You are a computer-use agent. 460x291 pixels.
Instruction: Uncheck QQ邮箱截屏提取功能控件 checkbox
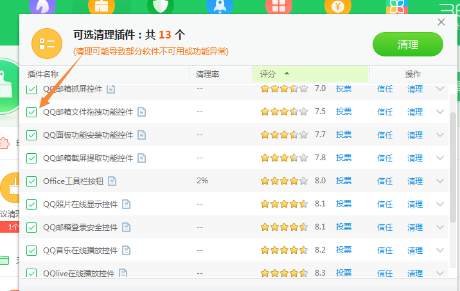click(x=31, y=158)
